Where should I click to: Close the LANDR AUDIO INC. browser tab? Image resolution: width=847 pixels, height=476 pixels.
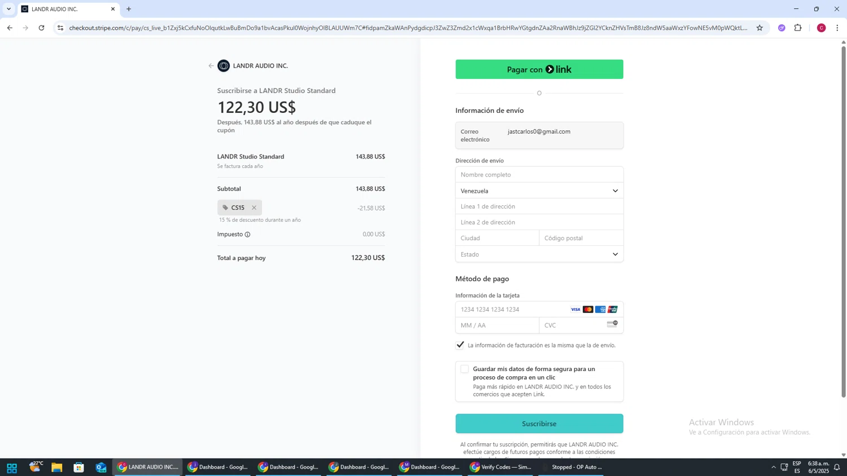point(113,9)
